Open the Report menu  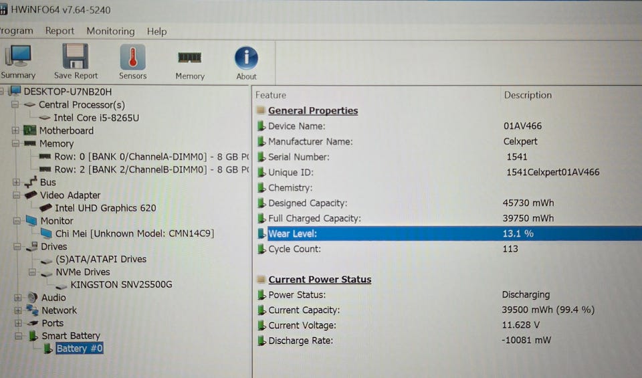pos(60,31)
